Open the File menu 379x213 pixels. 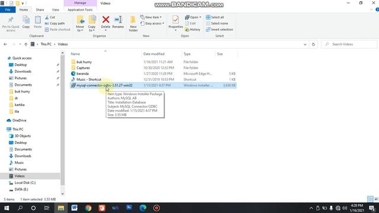[8, 9]
